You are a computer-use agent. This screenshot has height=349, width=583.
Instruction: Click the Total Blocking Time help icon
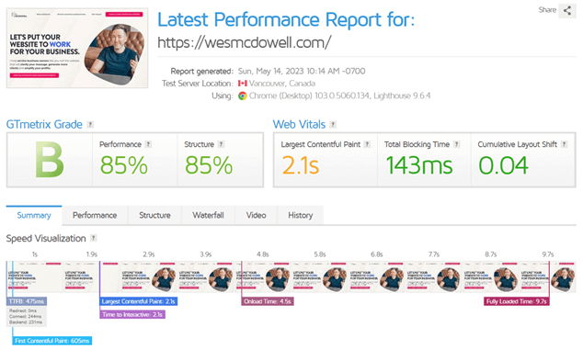[x=457, y=144]
